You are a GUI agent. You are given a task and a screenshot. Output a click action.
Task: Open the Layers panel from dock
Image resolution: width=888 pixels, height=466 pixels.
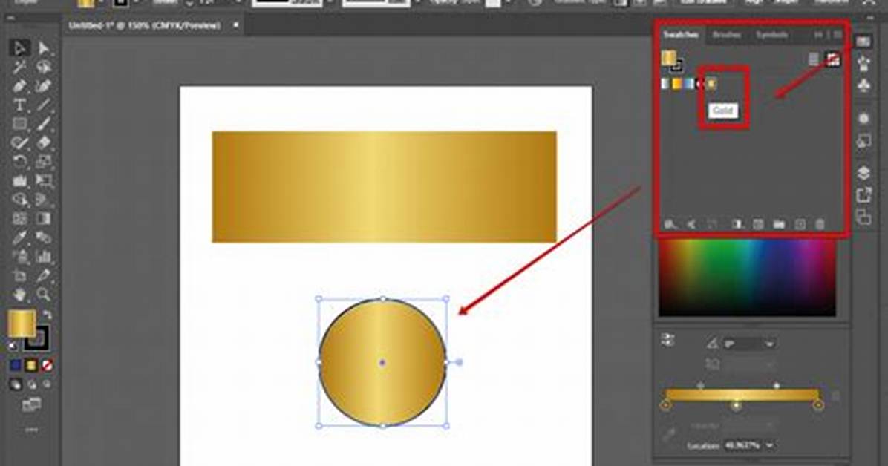[x=863, y=172]
